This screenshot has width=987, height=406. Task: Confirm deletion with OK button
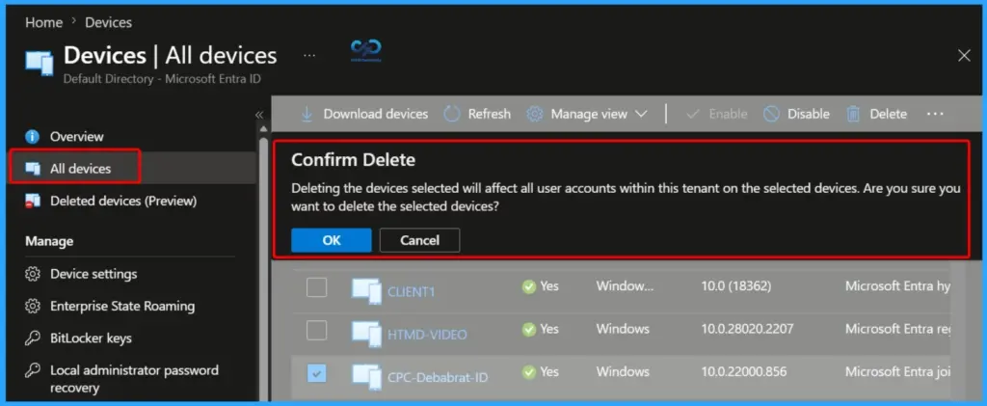(x=332, y=240)
